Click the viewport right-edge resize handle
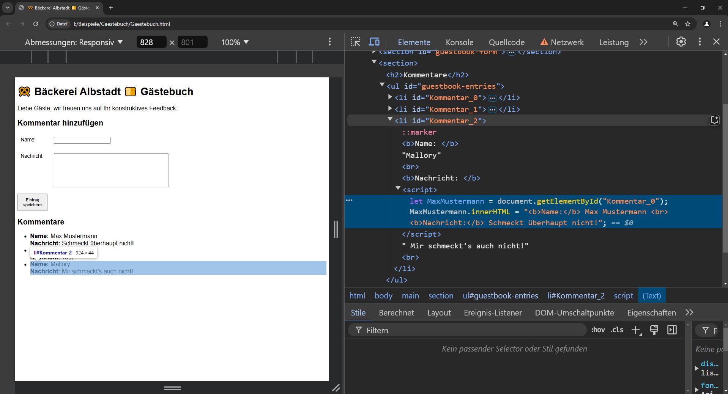728x394 pixels. (x=336, y=229)
